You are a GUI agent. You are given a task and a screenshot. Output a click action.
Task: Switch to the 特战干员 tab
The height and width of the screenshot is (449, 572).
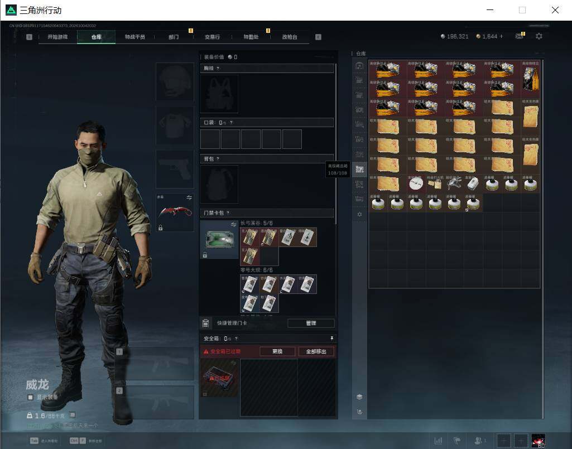(x=135, y=37)
